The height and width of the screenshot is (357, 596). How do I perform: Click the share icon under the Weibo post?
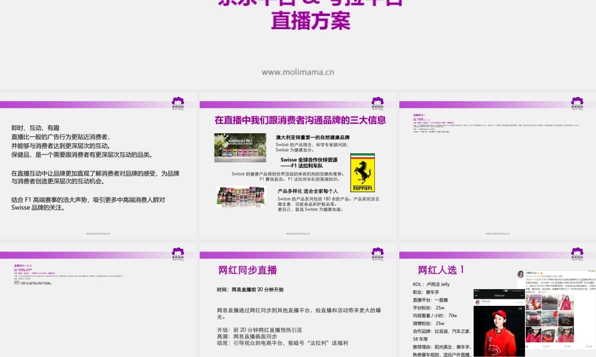(x=544, y=345)
